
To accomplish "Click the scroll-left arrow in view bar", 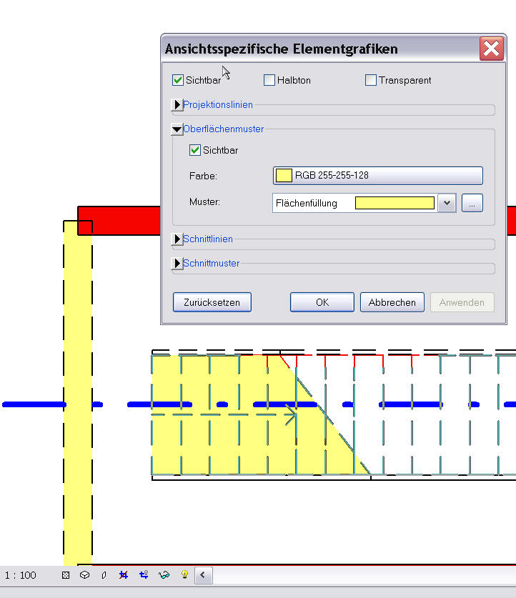I will 203,575.
